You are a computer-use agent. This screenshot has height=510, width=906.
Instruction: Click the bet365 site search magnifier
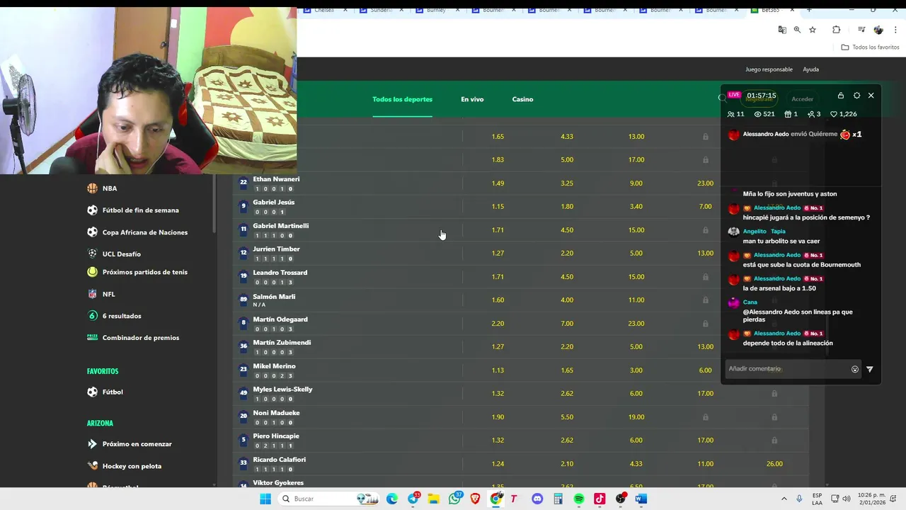coord(723,98)
